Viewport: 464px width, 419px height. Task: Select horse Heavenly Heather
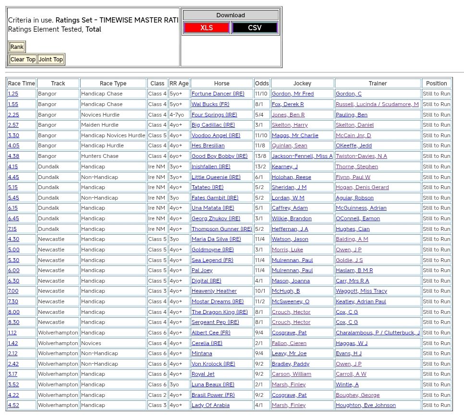click(x=214, y=291)
